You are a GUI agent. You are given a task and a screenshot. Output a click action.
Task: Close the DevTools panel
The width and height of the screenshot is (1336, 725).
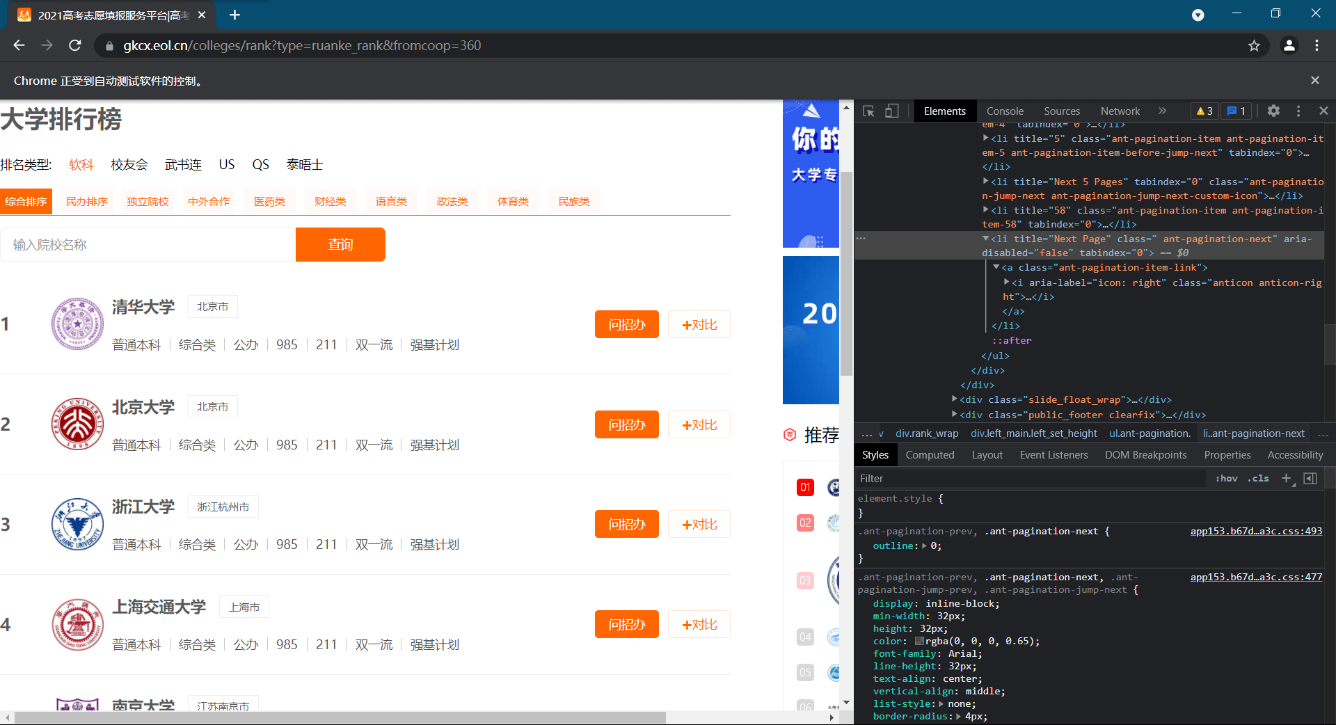click(x=1323, y=111)
